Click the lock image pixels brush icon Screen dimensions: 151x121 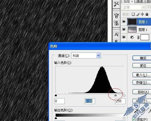click(138, 14)
